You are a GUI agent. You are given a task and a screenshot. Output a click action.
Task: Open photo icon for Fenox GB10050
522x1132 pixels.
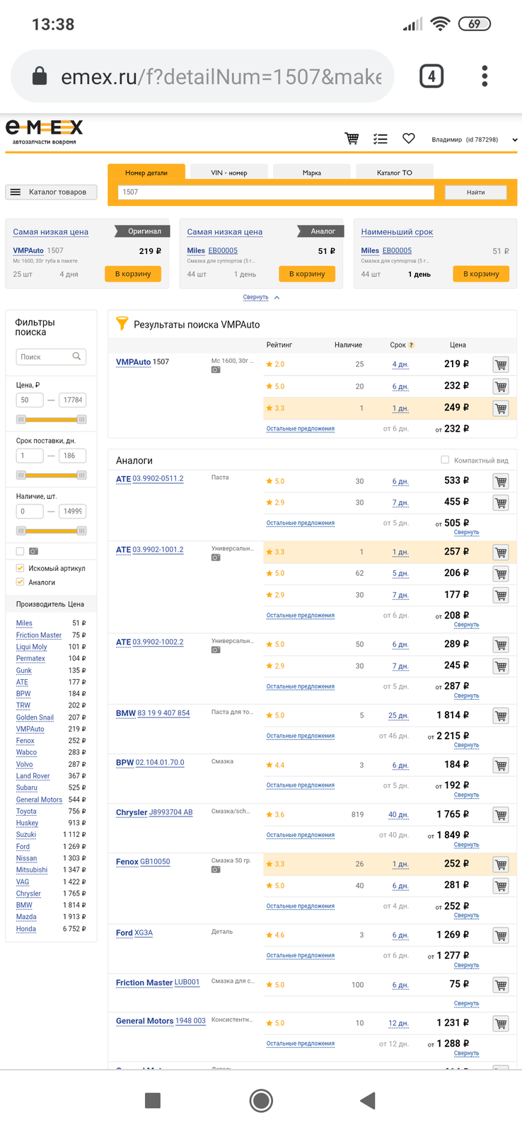tap(216, 870)
